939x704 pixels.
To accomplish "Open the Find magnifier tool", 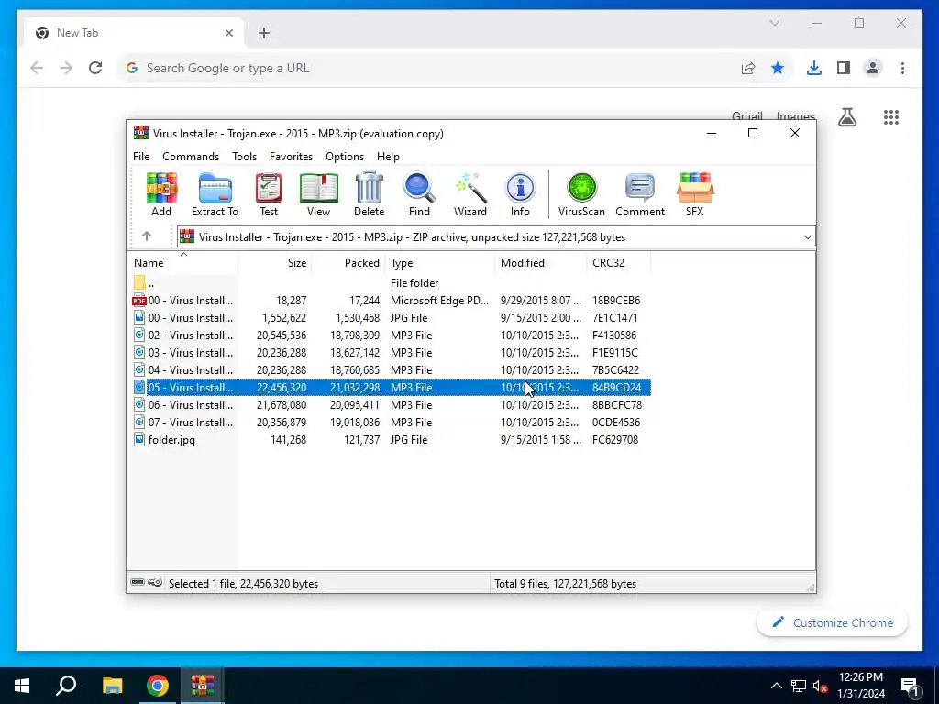I will click(419, 194).
